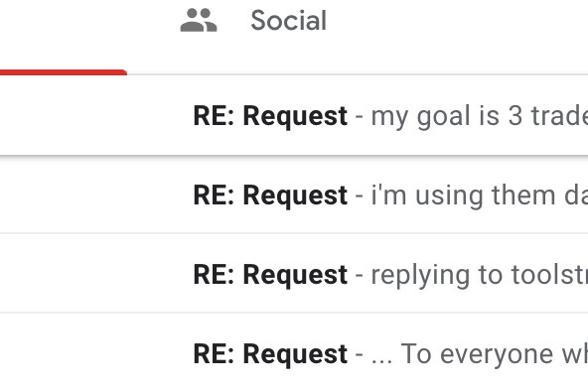The width and height of the screenshot is (588, 389).
Task: Open the email starting 'i'm using them'
Action: coord(294,194)
